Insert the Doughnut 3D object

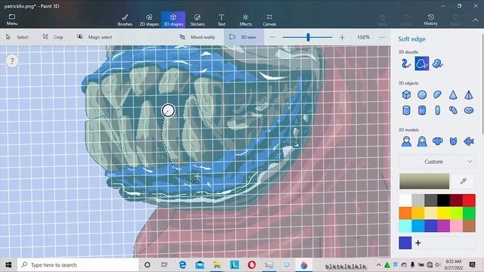pyautogui.click(x=469, y=110)
